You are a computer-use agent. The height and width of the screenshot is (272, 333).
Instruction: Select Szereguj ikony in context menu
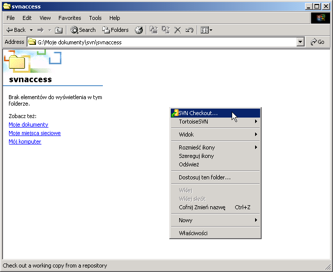215,156
